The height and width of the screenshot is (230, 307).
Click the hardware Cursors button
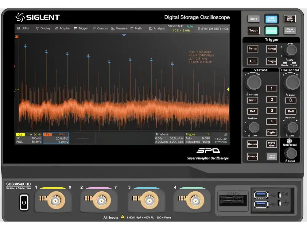point(252,156)
